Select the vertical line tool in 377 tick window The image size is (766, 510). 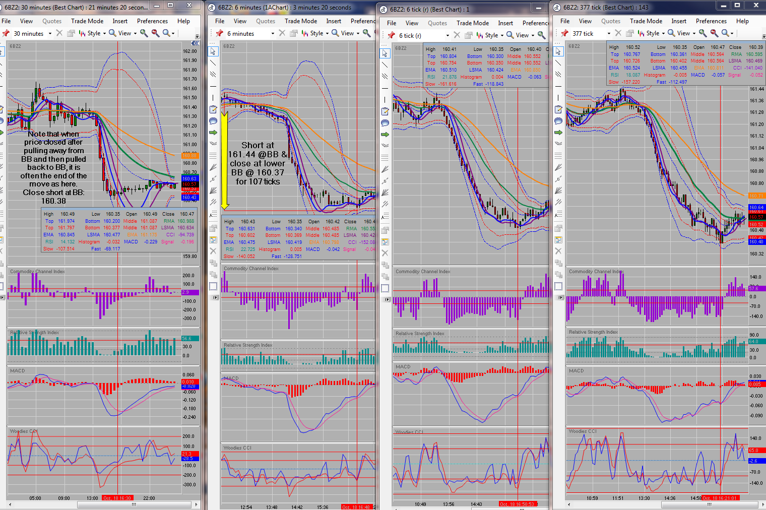558,98
